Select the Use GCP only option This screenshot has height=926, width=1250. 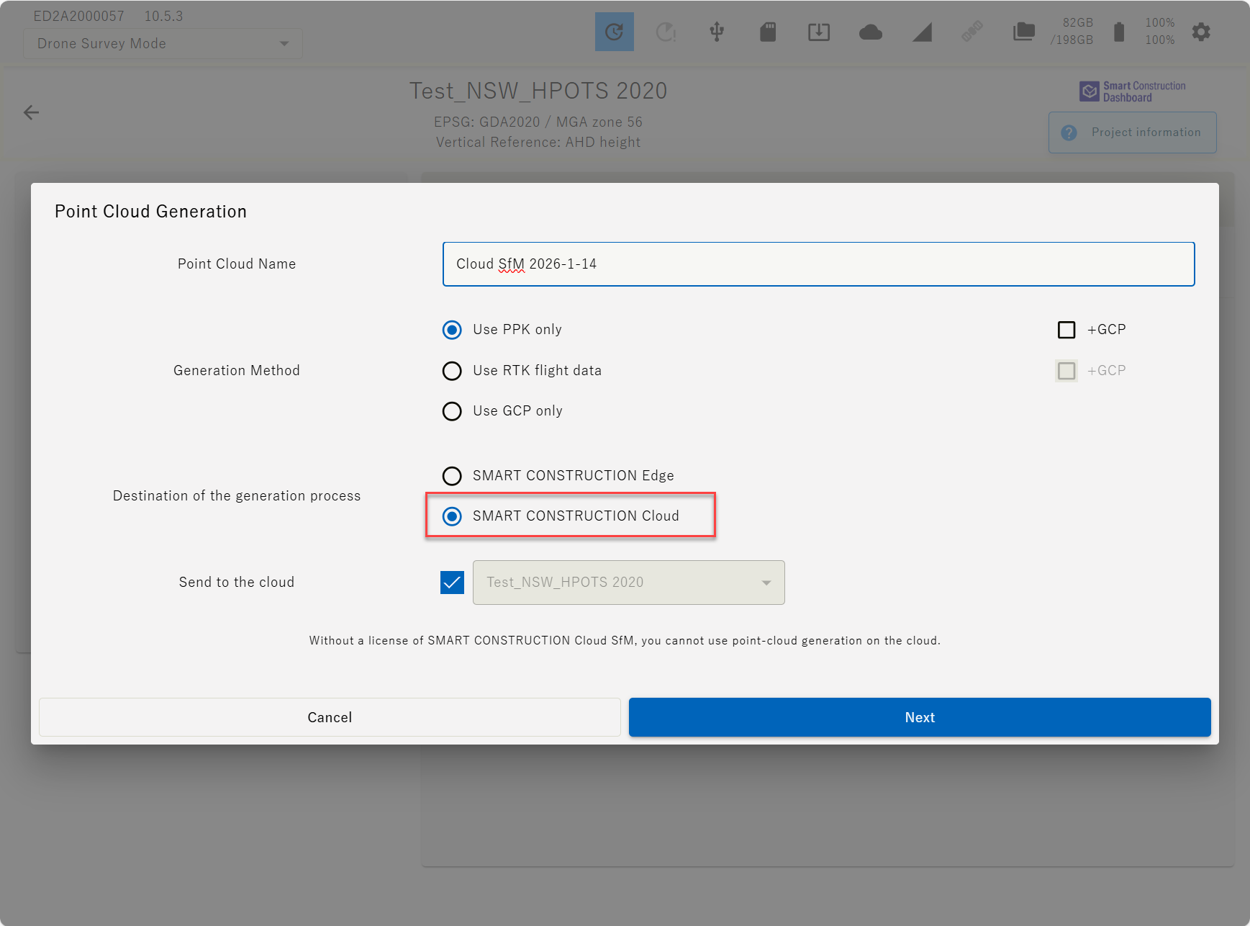tap(452, 411)
